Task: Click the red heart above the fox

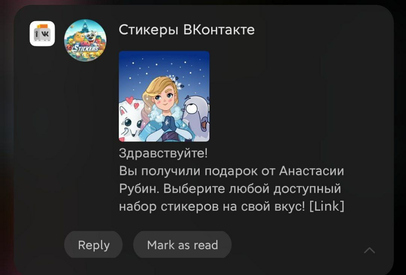Action: point(130,100)
